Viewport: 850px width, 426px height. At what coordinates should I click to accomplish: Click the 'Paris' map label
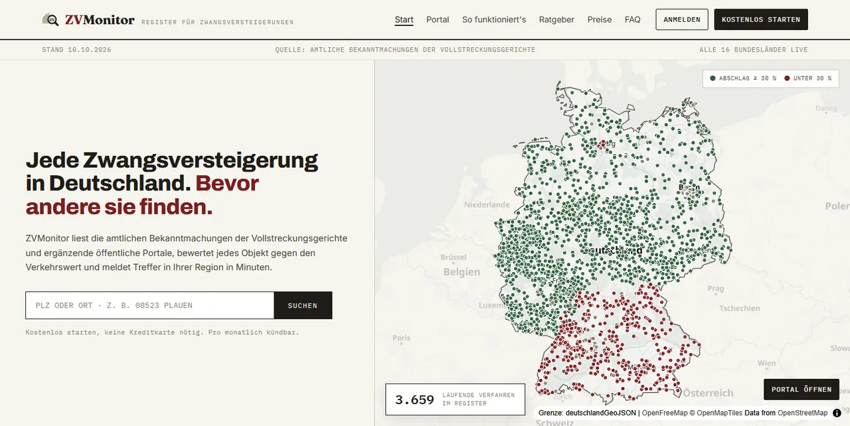[x=401, y=338]
